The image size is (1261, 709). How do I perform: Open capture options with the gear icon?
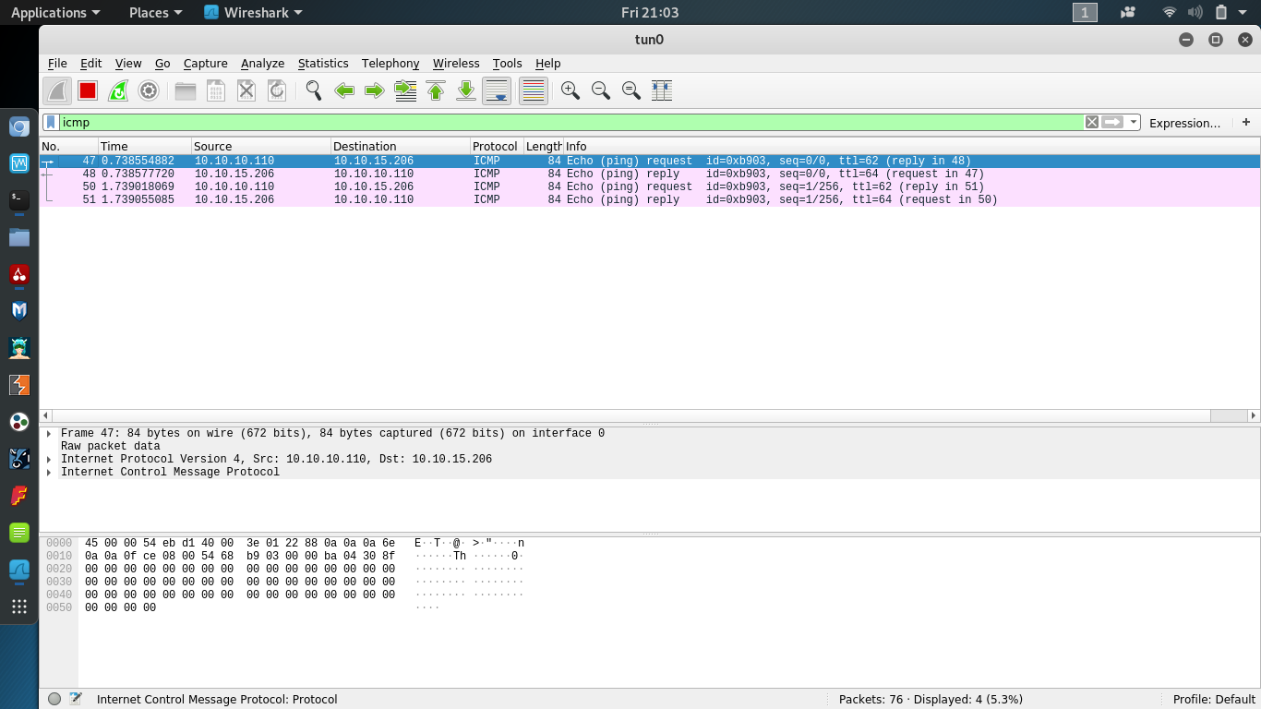149,90
